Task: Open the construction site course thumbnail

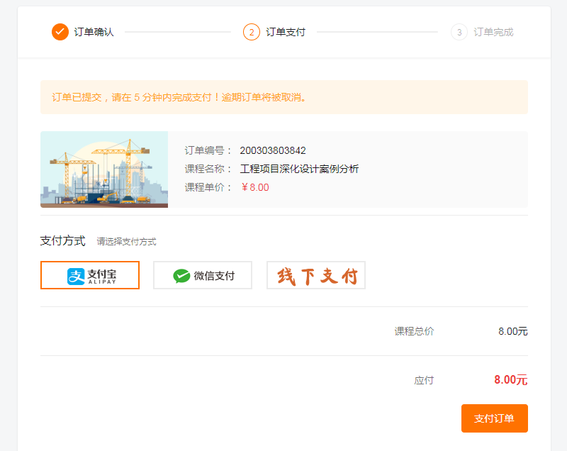Action: pos(104,169)
